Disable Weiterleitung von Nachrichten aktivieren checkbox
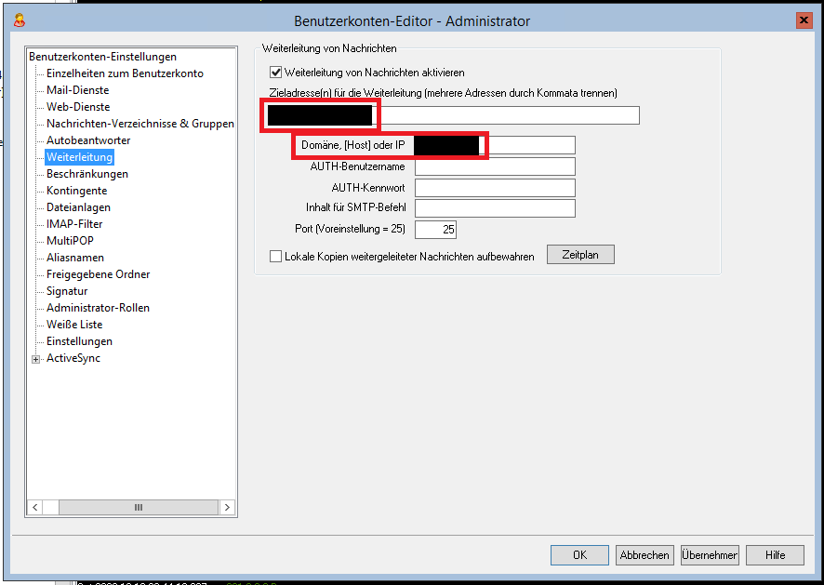824x585 pixels. click(275, 73)
